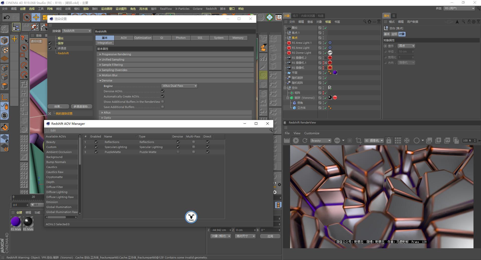Open the Denoise Engine dropdown showing Altus Dual Pass
This screenshot has width=481, height=260.
click(x=179, y=86)
